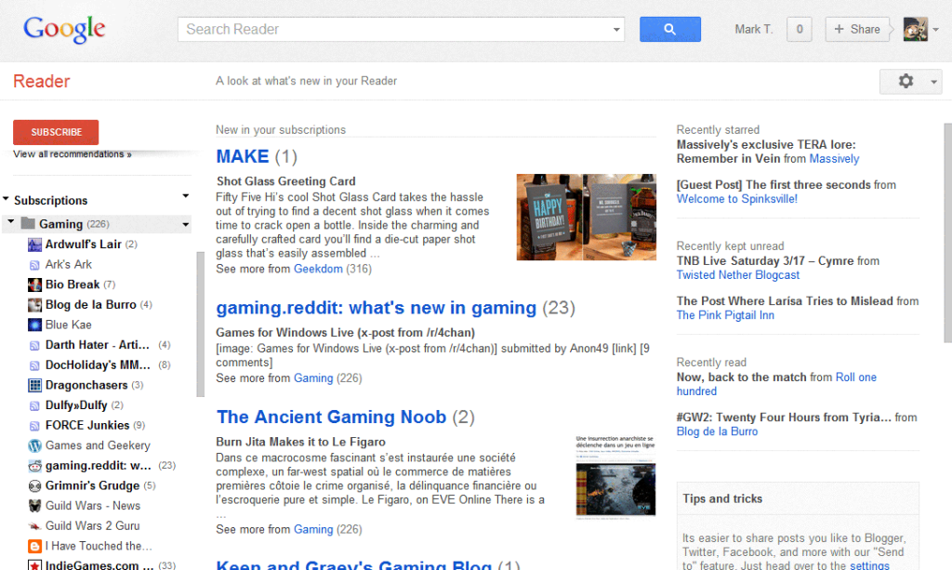The image size is (952, 570).
Task: Click the Burn Jita Le Figaro thumbnail
Action: pos(615,477)
